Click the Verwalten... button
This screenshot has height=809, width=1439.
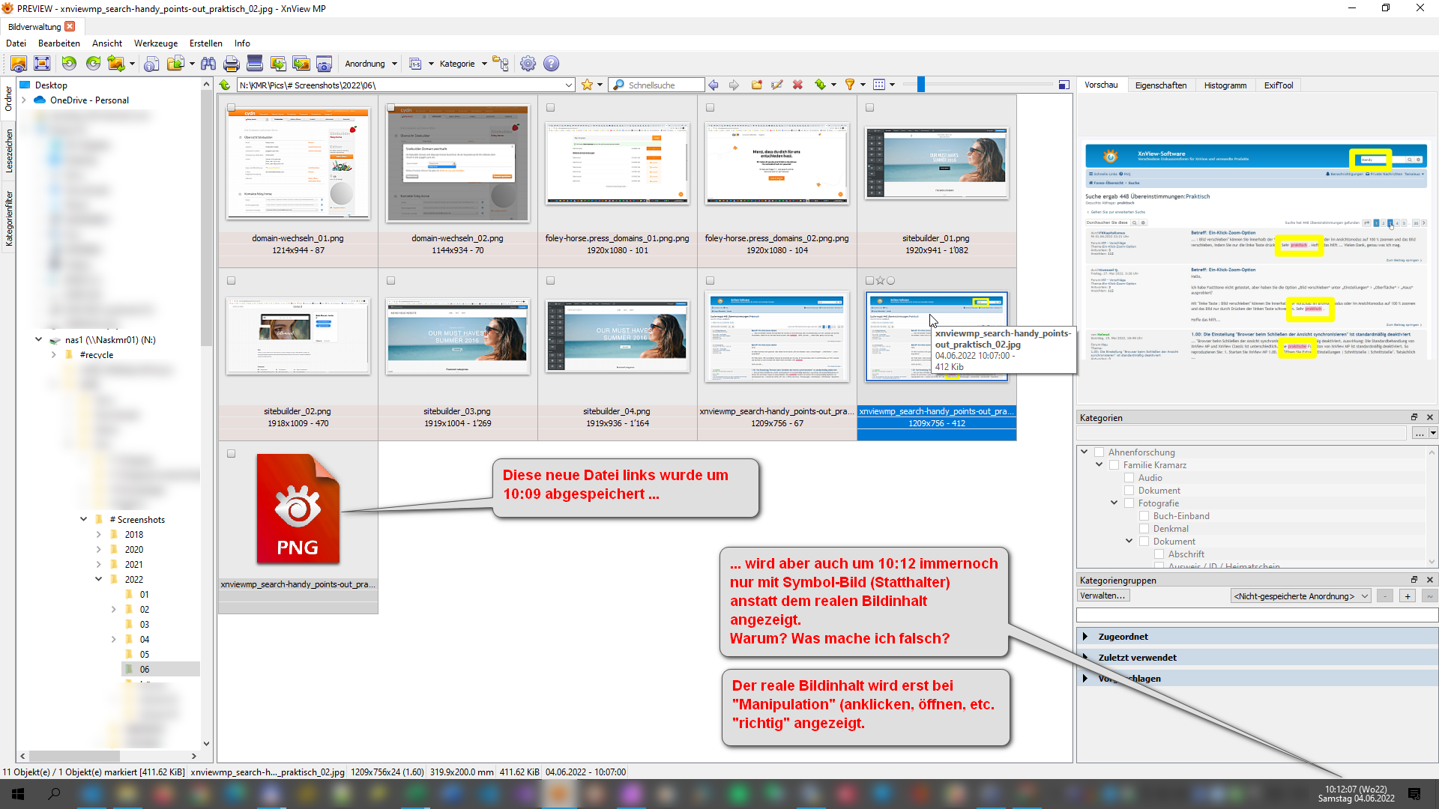pyautogui.click(x=1102, y=596)
